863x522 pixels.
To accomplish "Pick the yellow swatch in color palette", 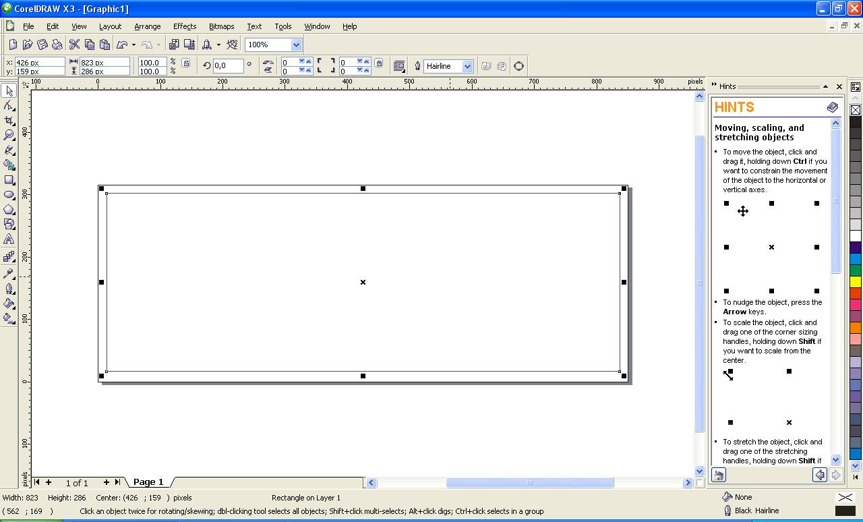I will coord(856,282).
